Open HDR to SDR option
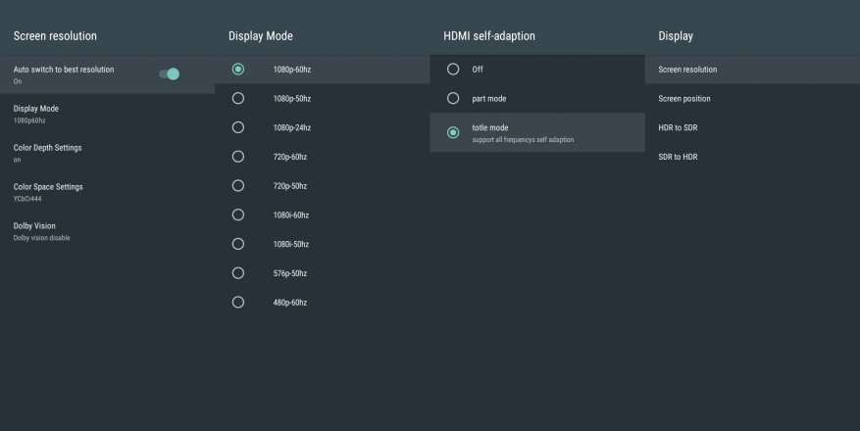860x431 pixels. pos(678,127)
